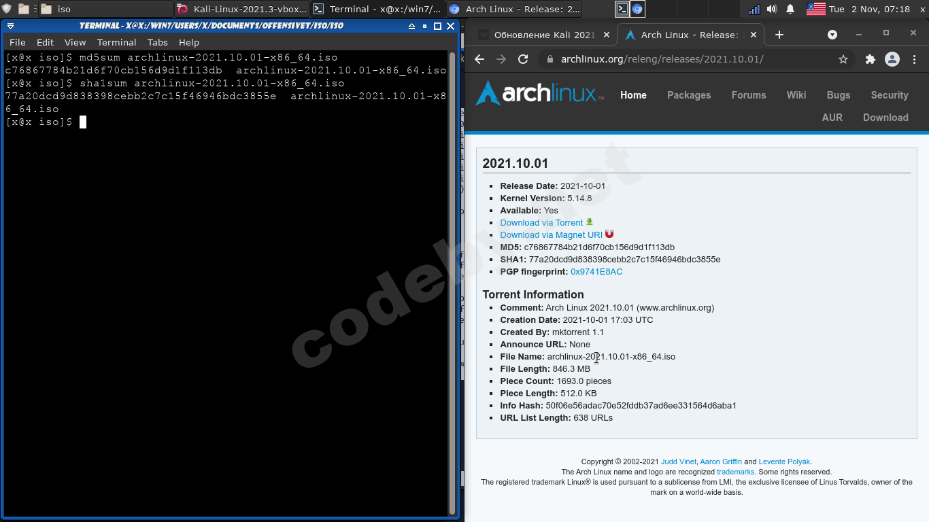Reload the Arch Linux page
The height and width of the screenshot is (522, 929).
[x=523, y=59]
